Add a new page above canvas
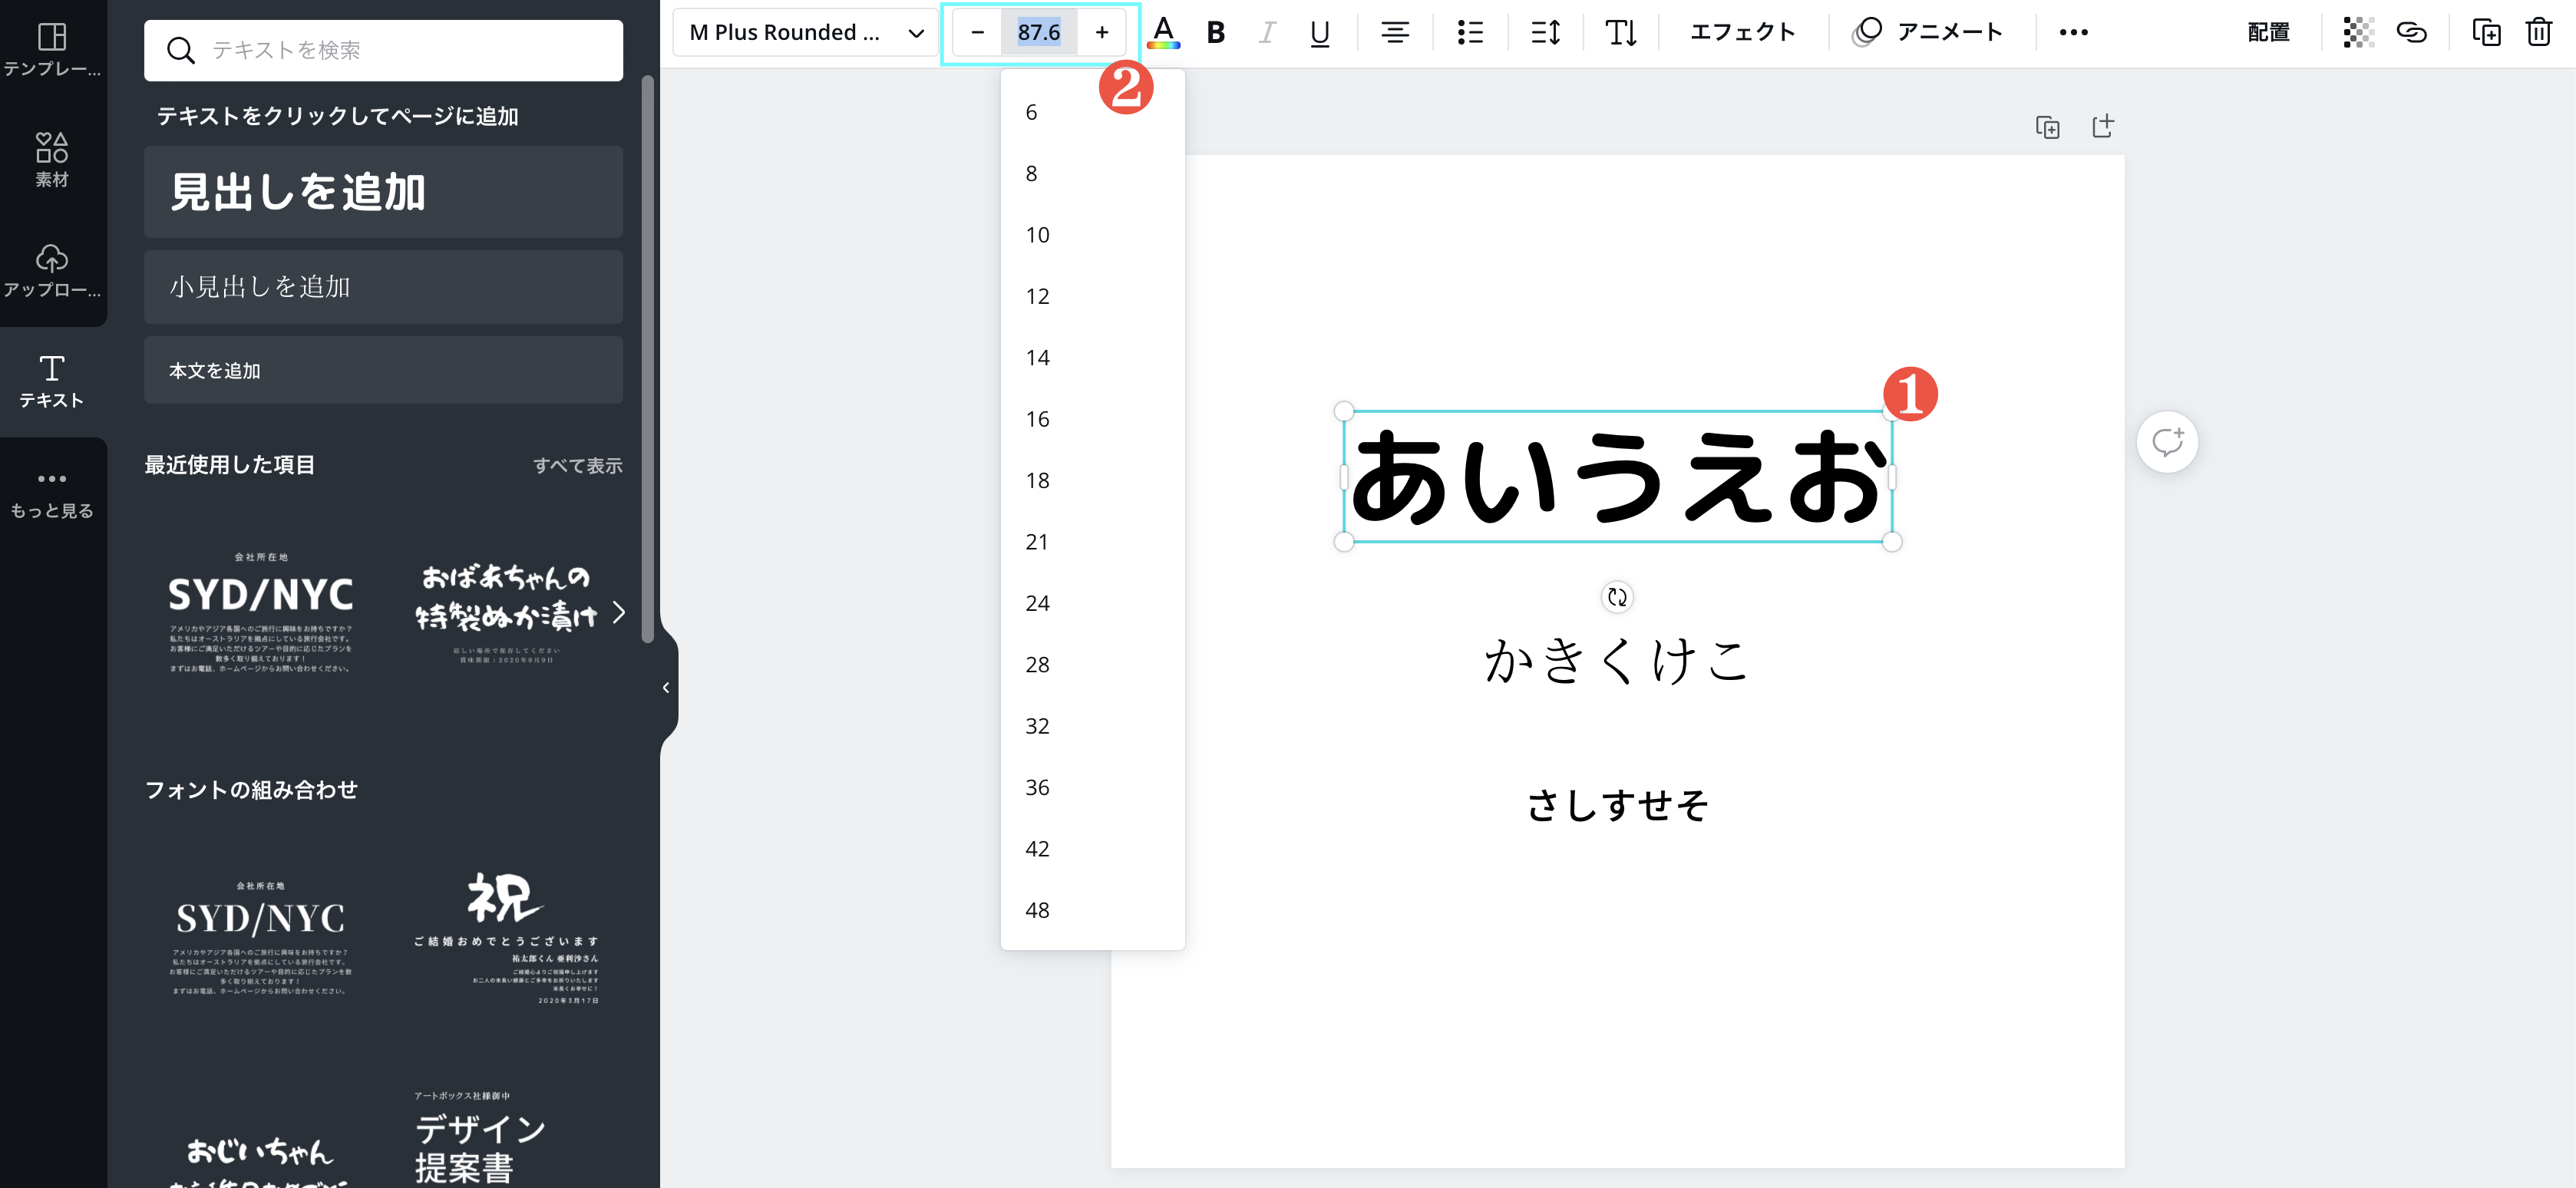The height and width of the screenshot is (1188, 2576). (2103, 127)
